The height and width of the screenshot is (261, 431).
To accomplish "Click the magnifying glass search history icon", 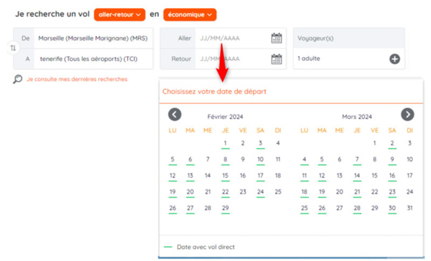I will click(18, 79).
